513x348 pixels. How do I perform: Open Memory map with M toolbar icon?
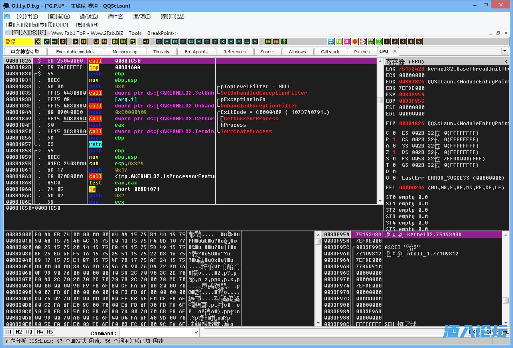[174, 42]
